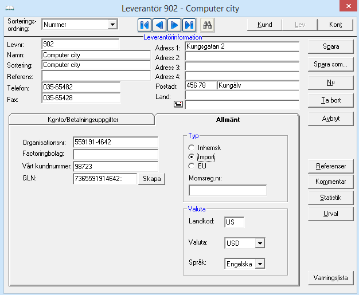Image resolution: width=359 pixels, height=295 pixels.
Task: Click the Lev button
Action: [300, 25]
